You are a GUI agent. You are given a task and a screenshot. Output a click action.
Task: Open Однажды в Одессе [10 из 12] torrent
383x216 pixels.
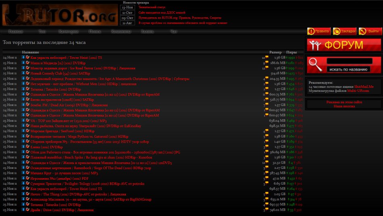(x=95, y=110)
